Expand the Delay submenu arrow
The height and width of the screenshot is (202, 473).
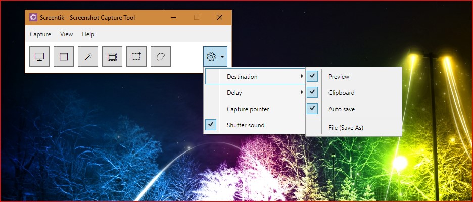(x=302, y=92)
